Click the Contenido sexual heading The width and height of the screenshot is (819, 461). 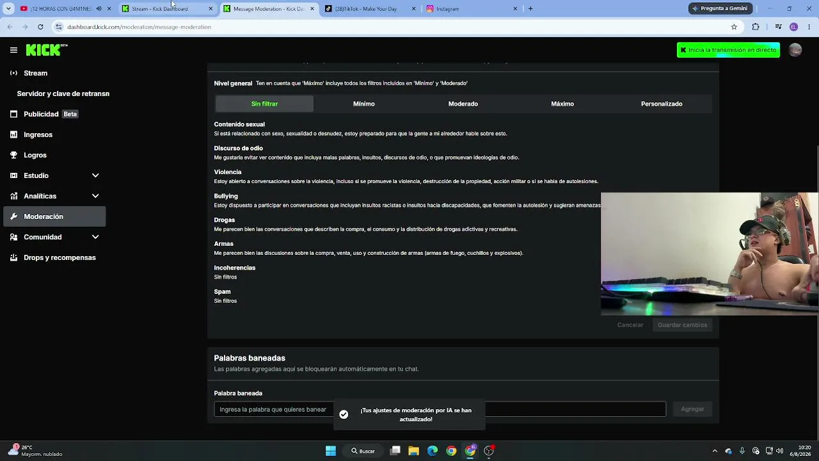(239, 124)
